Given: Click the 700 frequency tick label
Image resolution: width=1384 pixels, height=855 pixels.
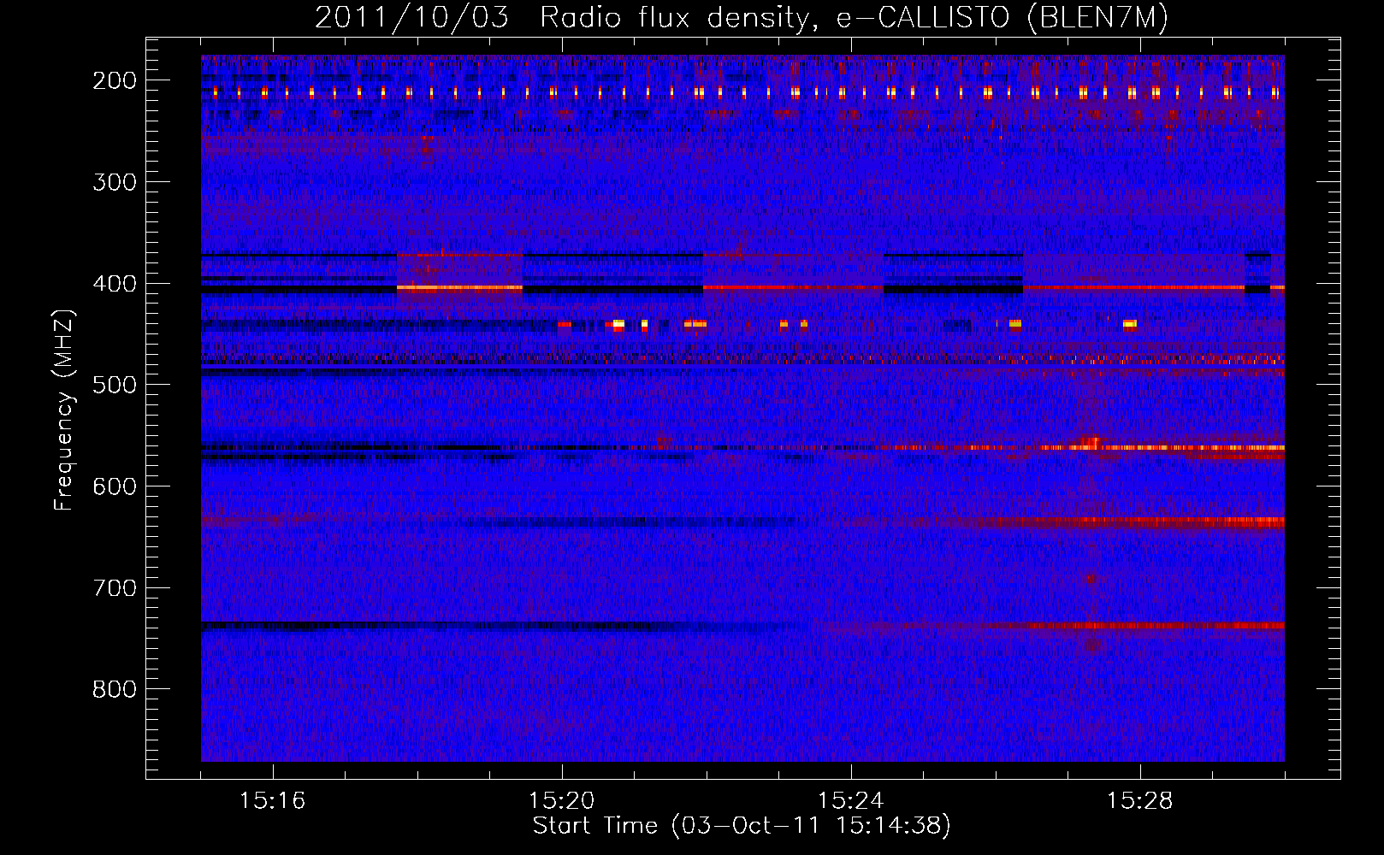Looking at the screenshot, I should coord(114,588).
